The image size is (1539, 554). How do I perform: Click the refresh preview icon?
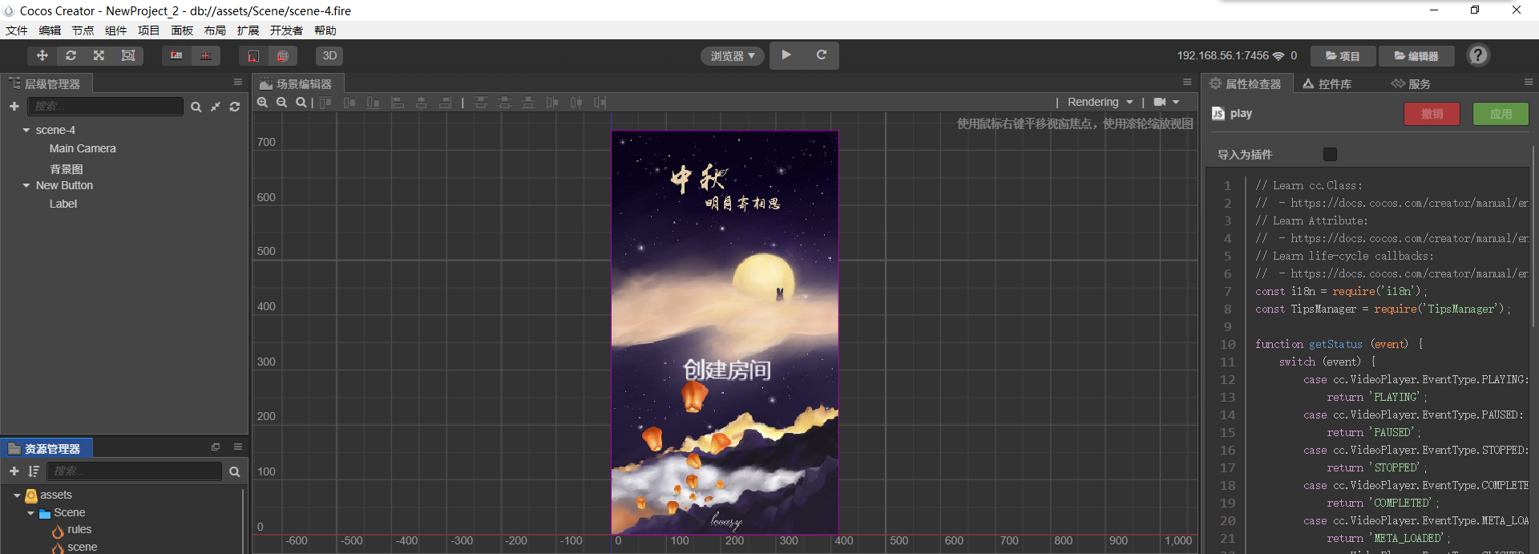(822, 55)
